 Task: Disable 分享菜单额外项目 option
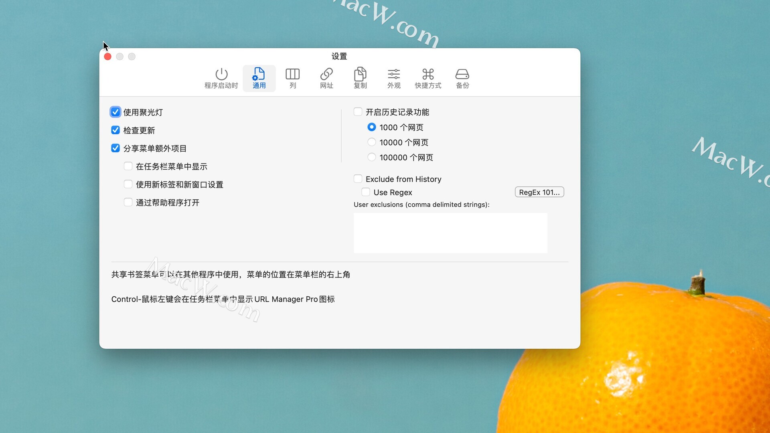[115, 148]
